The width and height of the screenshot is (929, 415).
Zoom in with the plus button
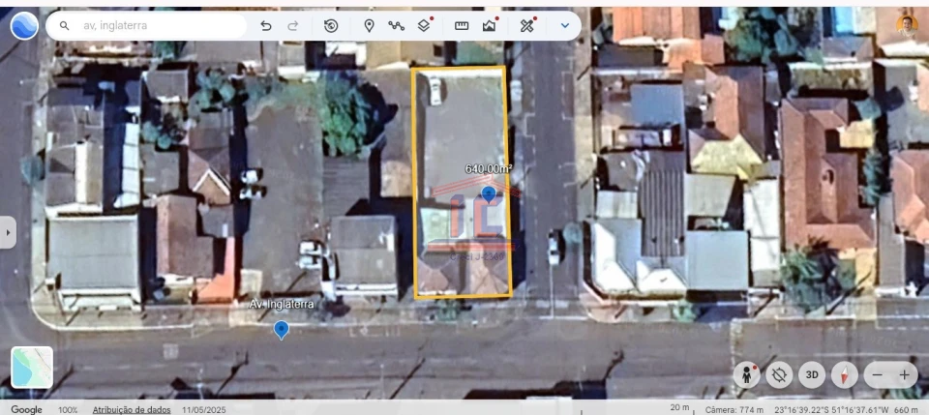(904, 374)
